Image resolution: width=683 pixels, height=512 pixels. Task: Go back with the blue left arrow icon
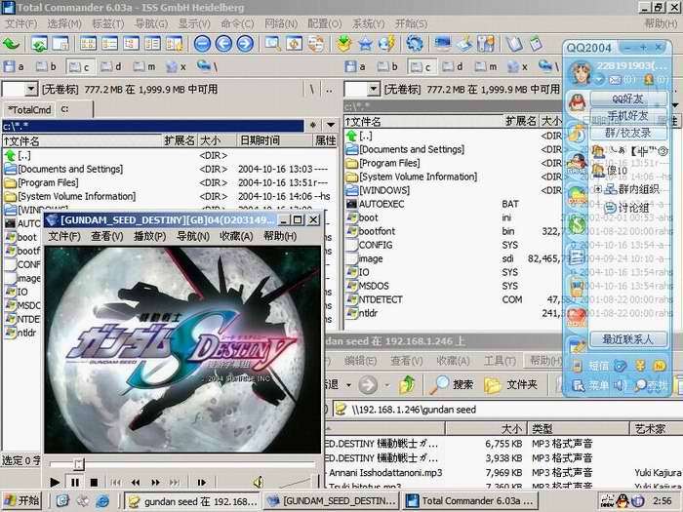click(223, 44)
